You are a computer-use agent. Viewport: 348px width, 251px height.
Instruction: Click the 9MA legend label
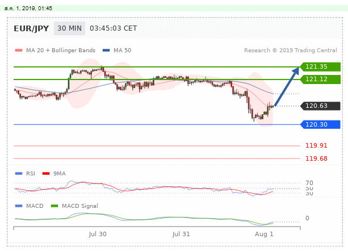tap(60, 174)
